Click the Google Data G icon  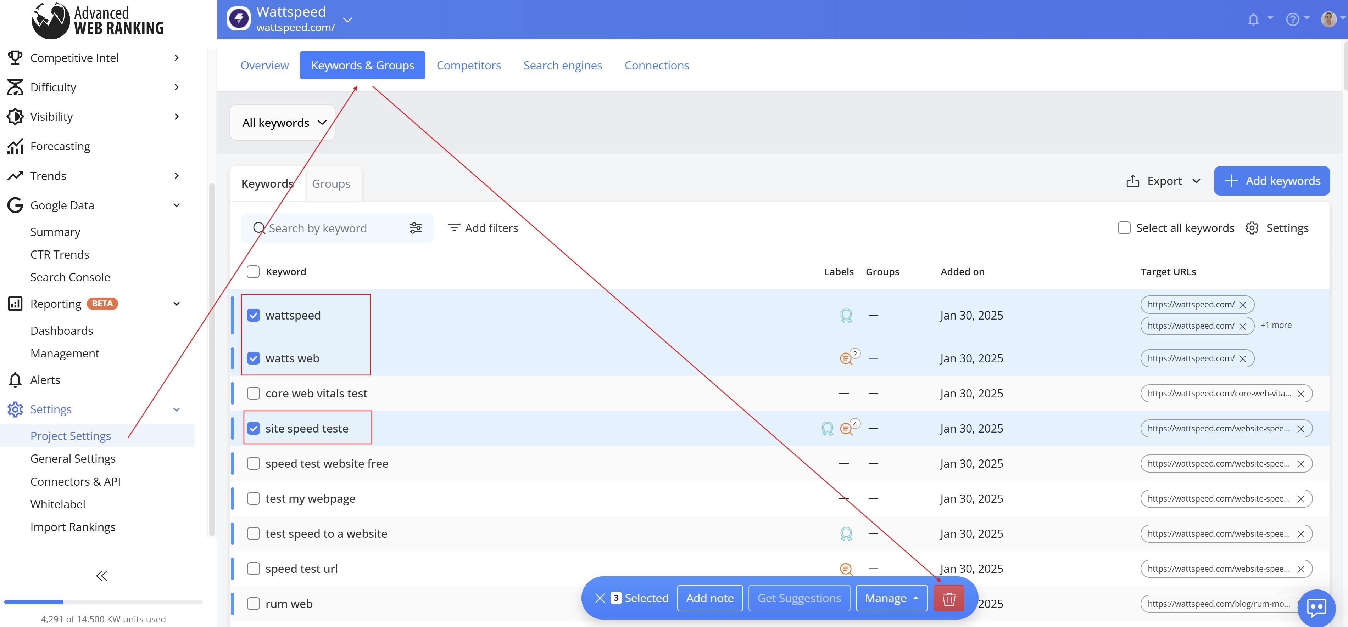click(x=15, y=205)
